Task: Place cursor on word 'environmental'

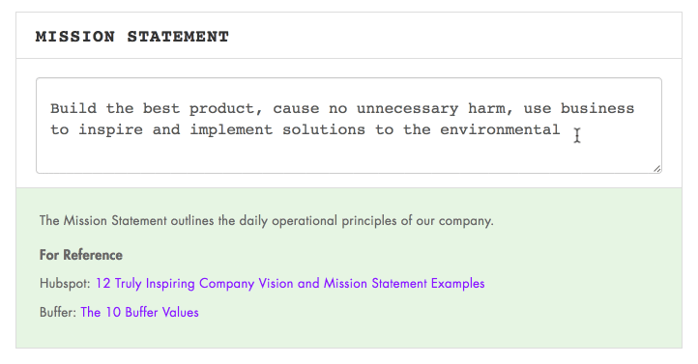Action: pos(500,129)
